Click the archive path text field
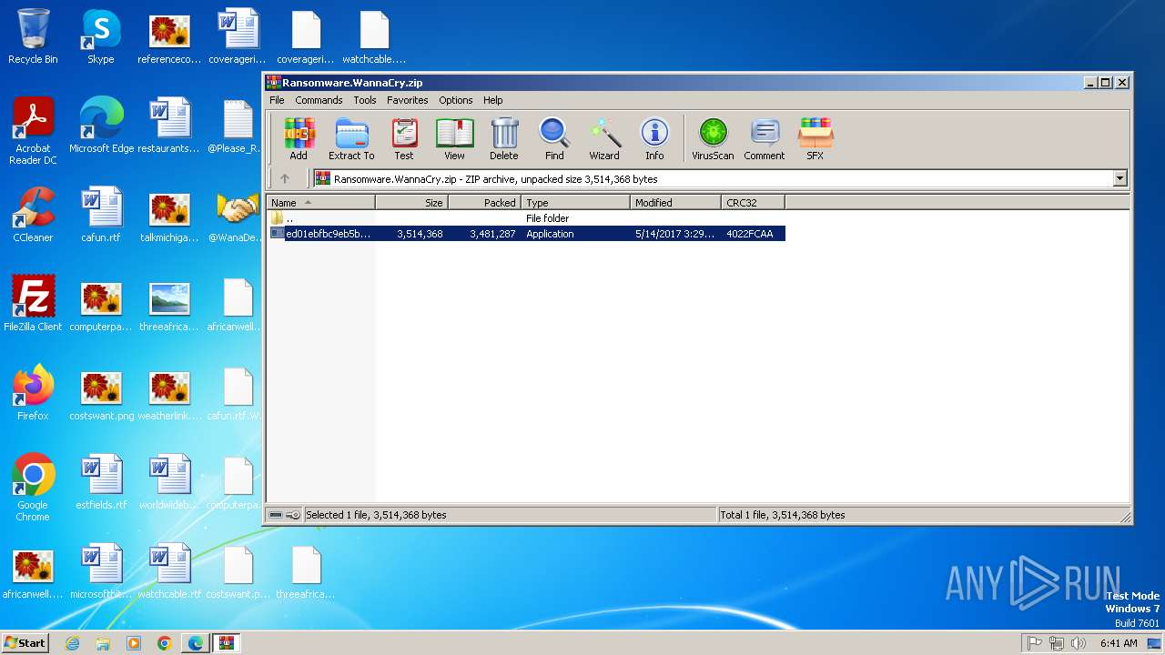This screenshot has width=1165, height=655. point(713,179)
